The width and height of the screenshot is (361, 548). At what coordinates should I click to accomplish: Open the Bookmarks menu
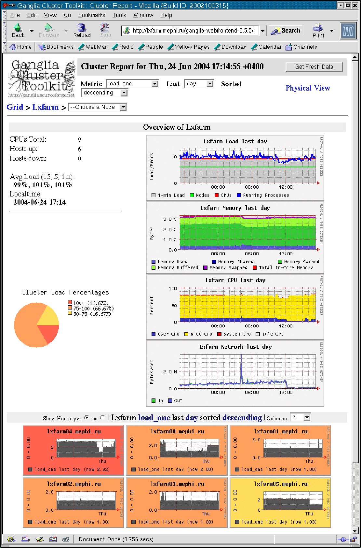[91, 15]
